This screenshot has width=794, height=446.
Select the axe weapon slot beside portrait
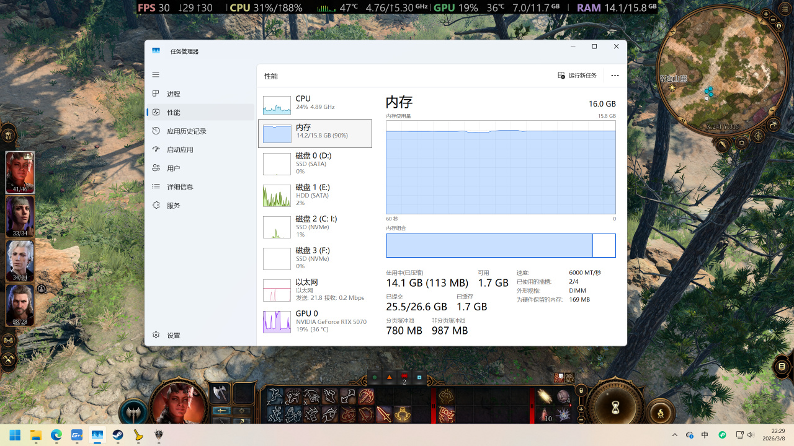point(220,393)
